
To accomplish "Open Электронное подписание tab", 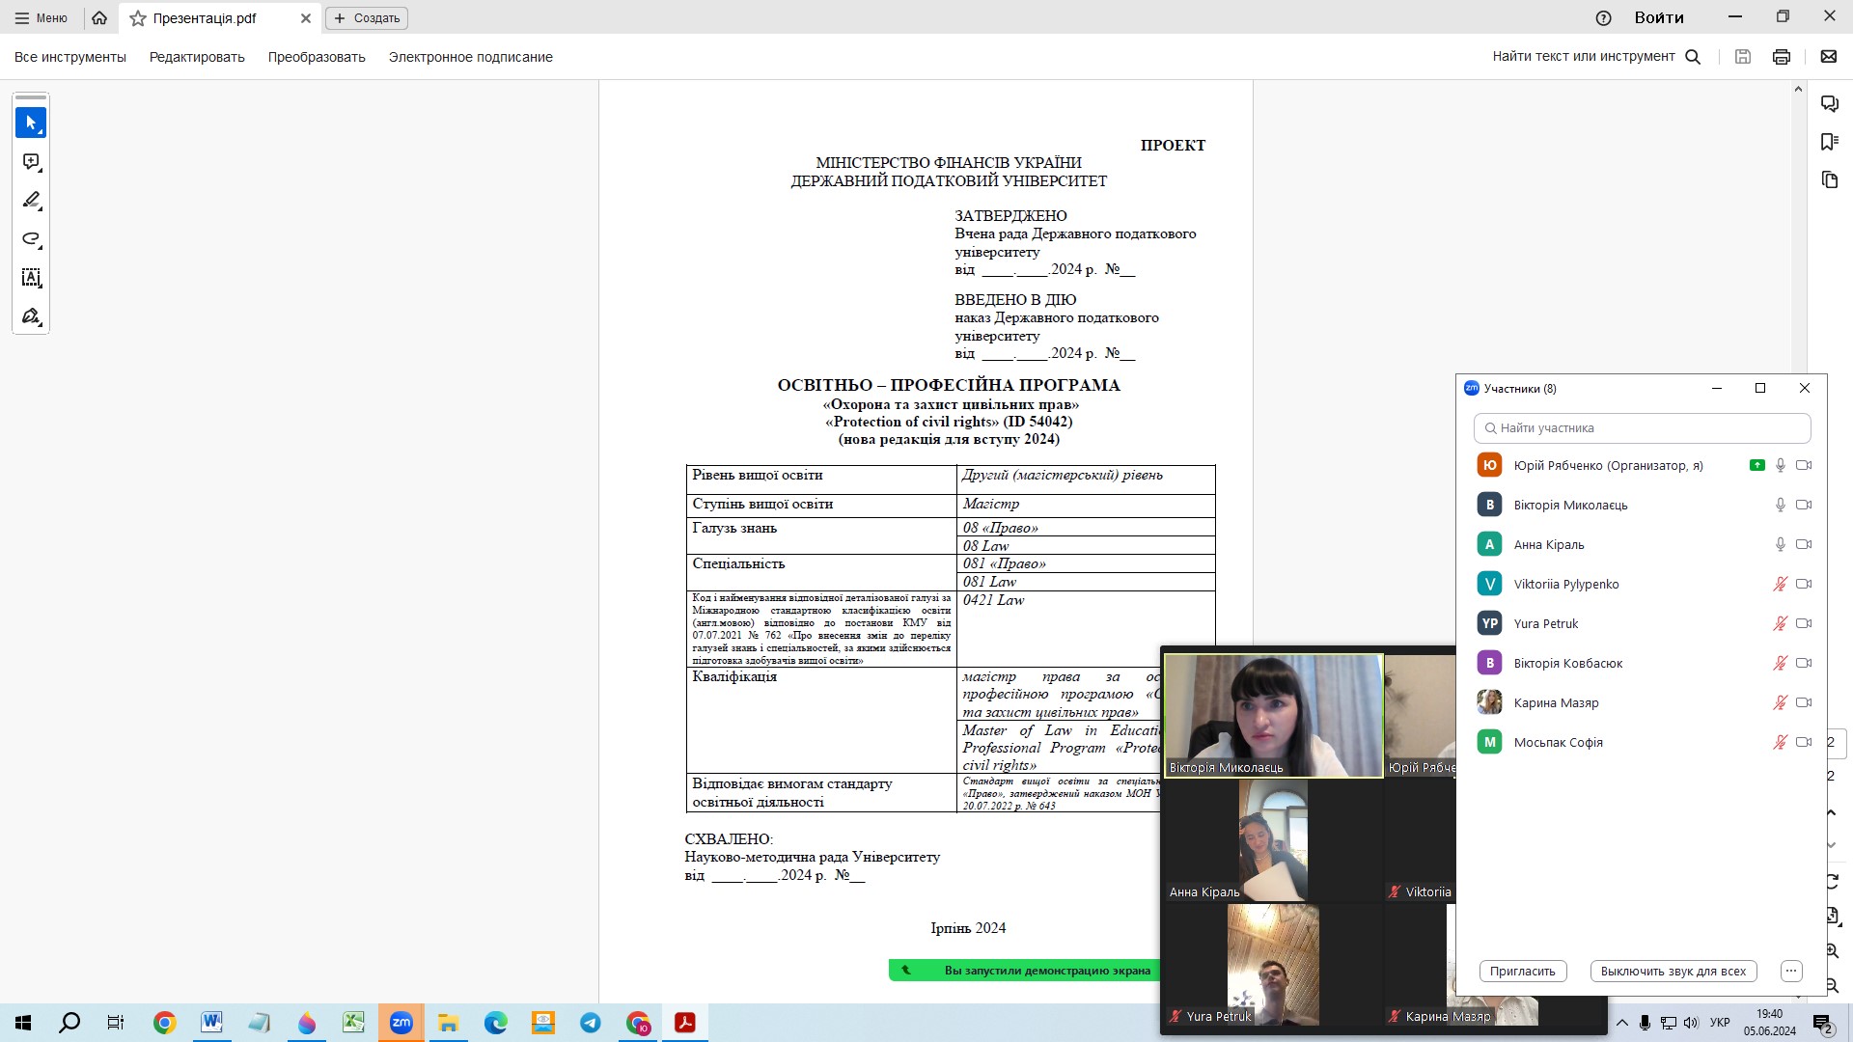I will tap(471, 57).
